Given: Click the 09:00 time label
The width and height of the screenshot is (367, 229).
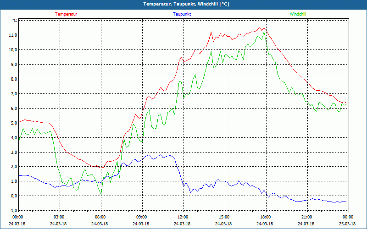Looking at the screenshot, I should (141, 217).
